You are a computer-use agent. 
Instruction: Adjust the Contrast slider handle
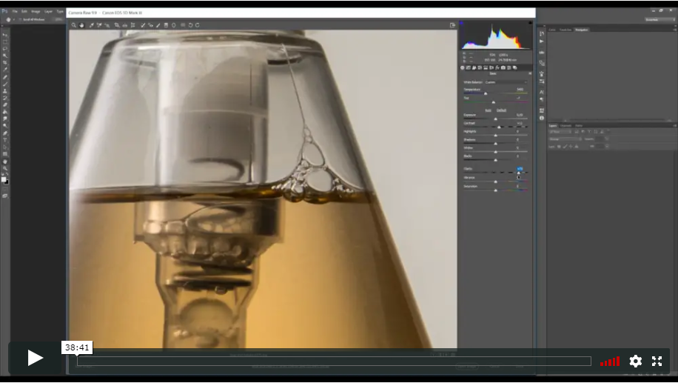(x=499, y=127)
